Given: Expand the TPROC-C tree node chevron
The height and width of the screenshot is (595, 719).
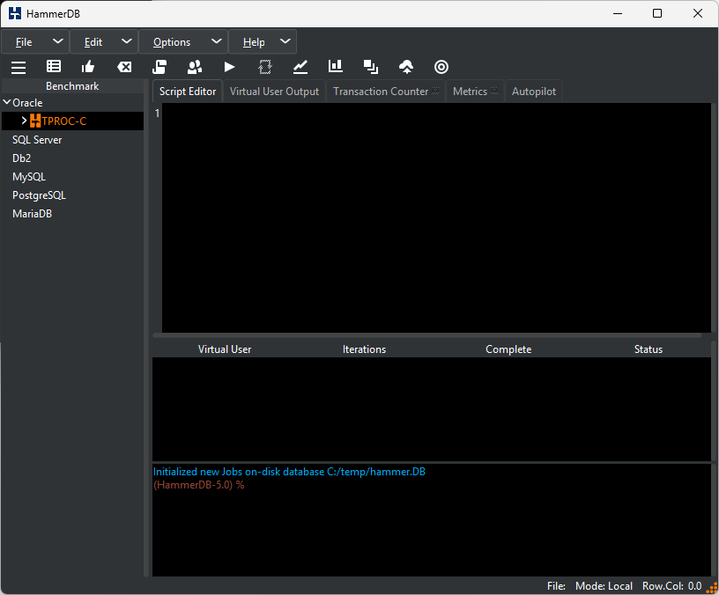Looking at the screenshot, I should click(24, 121).
